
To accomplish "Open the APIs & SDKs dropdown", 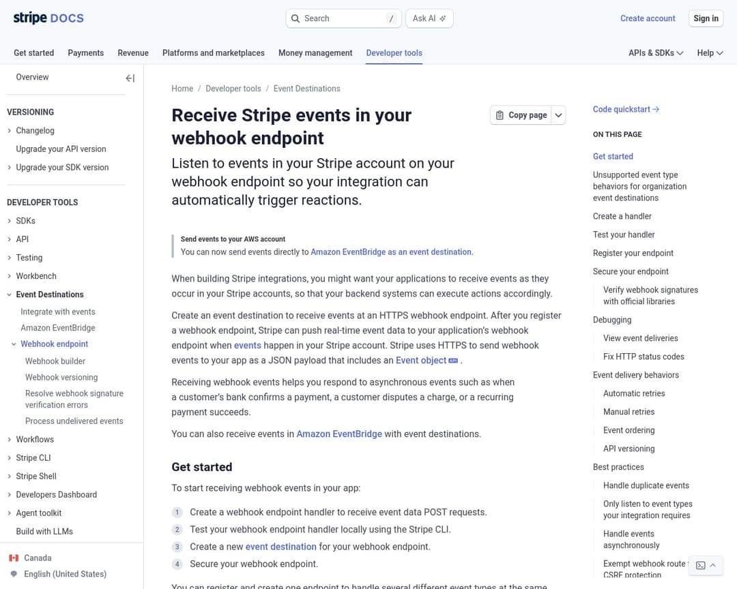I will click(x=656, y=53).
